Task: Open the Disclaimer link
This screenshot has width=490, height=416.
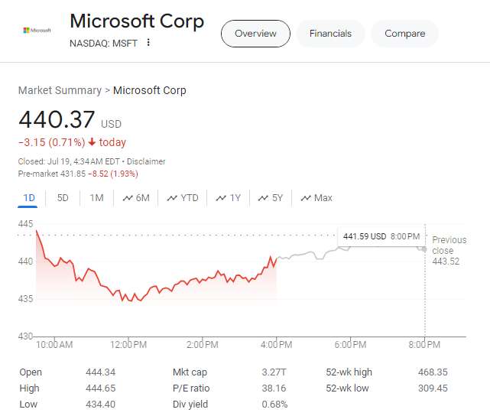Action: [x=146, y=161]
